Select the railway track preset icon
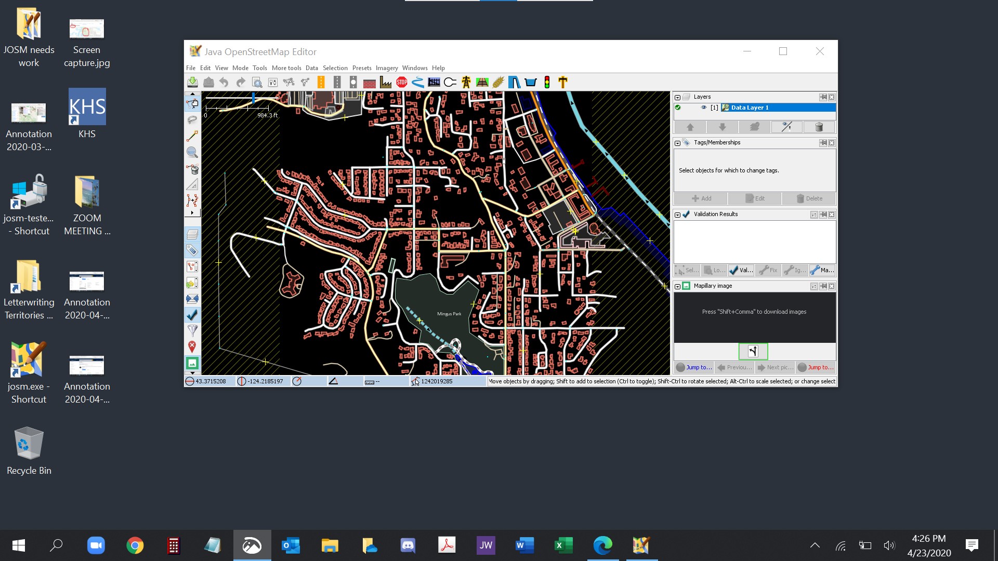This screenshot has height=561, width=998. [x=482, y=82]
